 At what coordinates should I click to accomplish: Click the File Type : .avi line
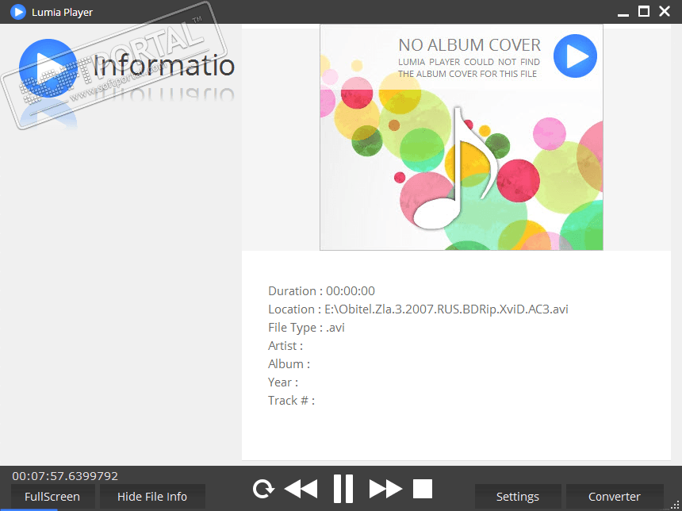coord(306,328)
